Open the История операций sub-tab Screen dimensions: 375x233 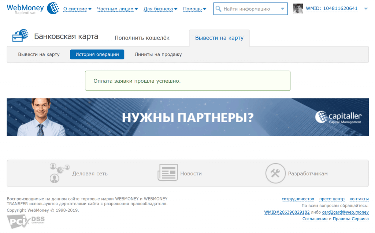97,54
